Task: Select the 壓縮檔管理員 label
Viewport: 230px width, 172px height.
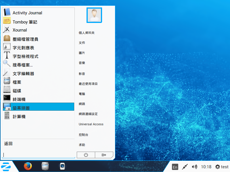Action: tap(26, 39)
